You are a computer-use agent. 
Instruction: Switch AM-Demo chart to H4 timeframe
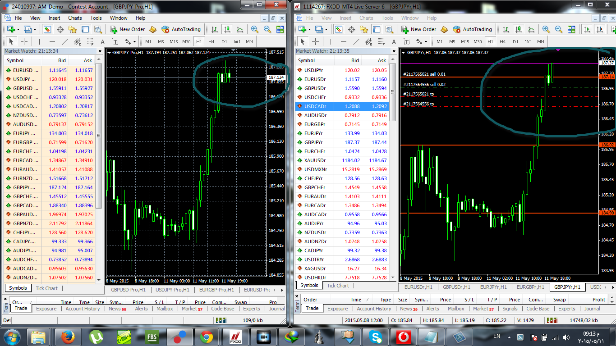pos(211,41)
